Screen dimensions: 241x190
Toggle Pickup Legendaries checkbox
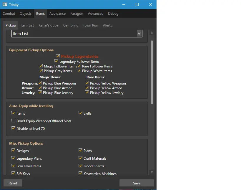58,56
